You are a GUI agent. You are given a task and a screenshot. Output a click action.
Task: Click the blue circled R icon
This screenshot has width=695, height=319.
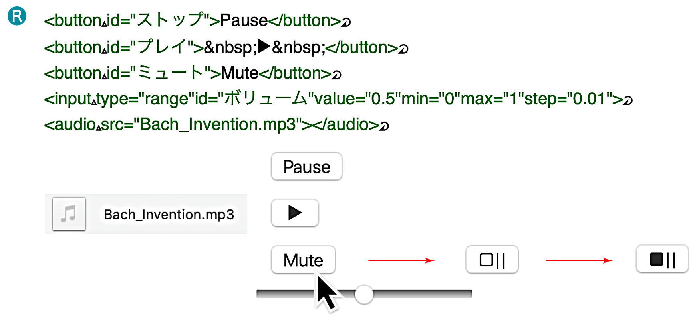pyautogui.click(x=17, y=16)
